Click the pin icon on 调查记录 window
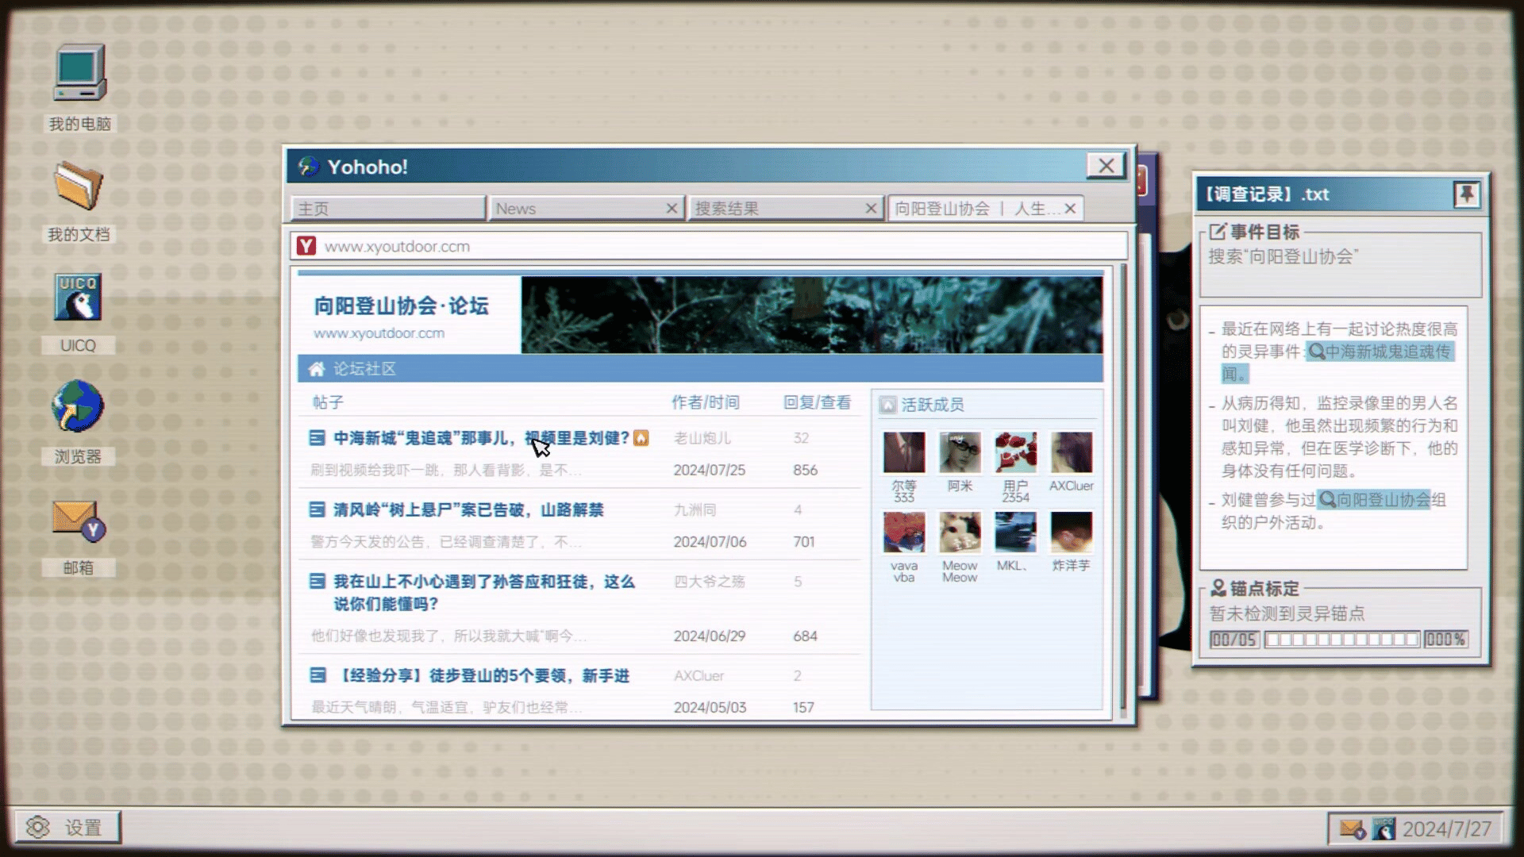Image resolution: width=1524 pixels, height=857 pixels. [1465, 194]
